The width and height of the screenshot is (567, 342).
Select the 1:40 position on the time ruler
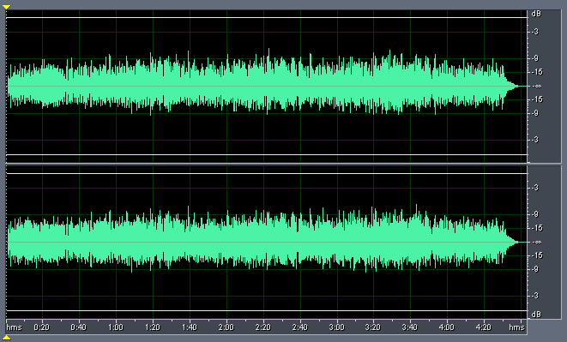click(189, 327)
